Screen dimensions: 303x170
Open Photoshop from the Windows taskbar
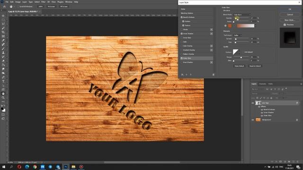(66, 167)
